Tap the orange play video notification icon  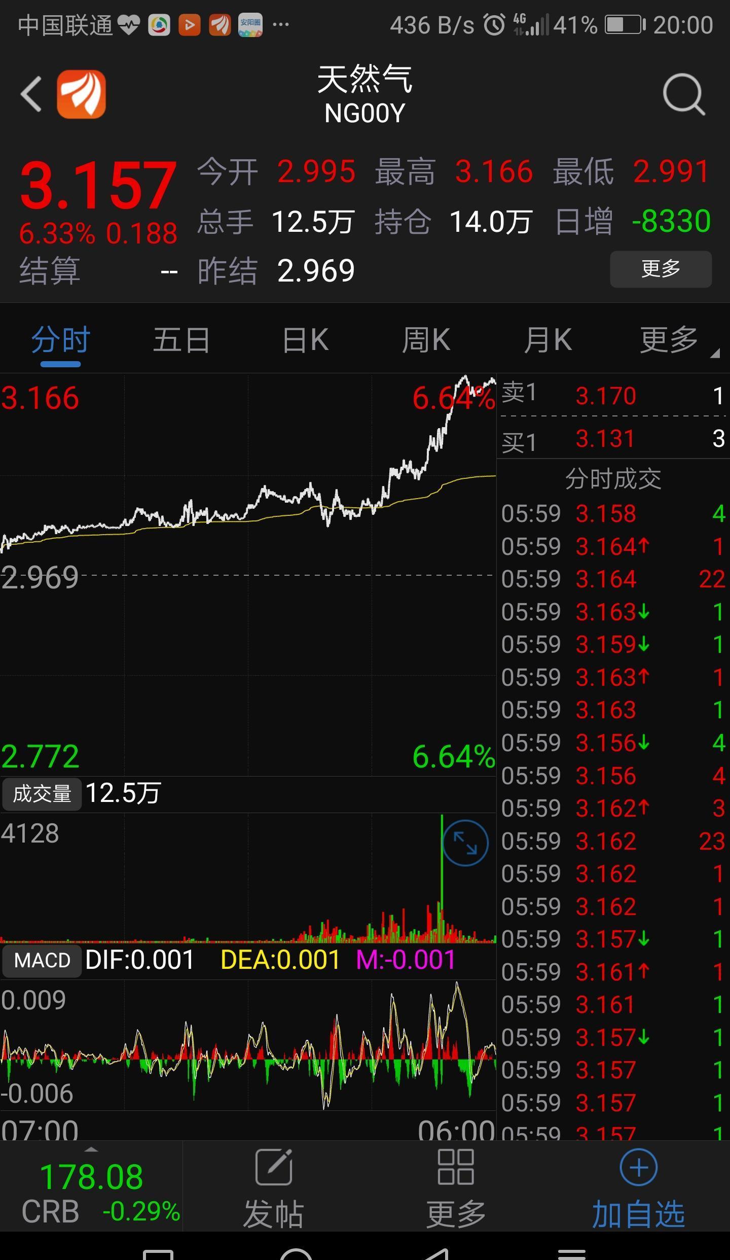[x=190, y=24]
